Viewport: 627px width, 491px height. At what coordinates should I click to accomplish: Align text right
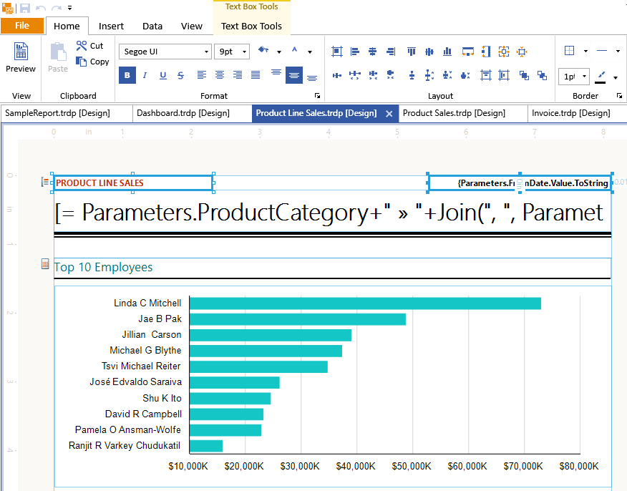pyautogui.click(x=238, y=75)
